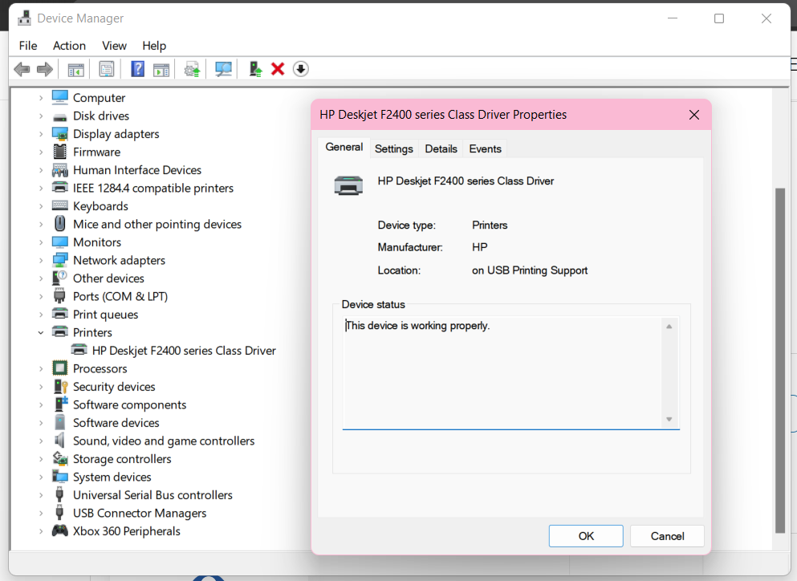The height and width of the screenshot is (581, 797).
Task: Click the Device status scroll-down arrow
Action: click(x=668, y=416)
